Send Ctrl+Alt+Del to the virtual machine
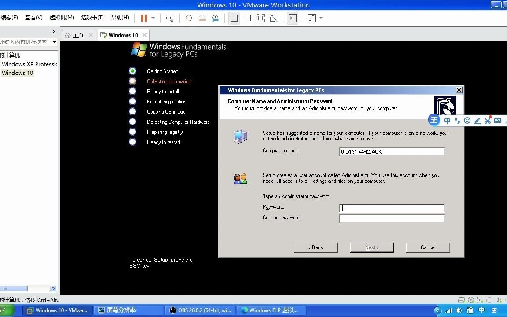 (170, 18)
